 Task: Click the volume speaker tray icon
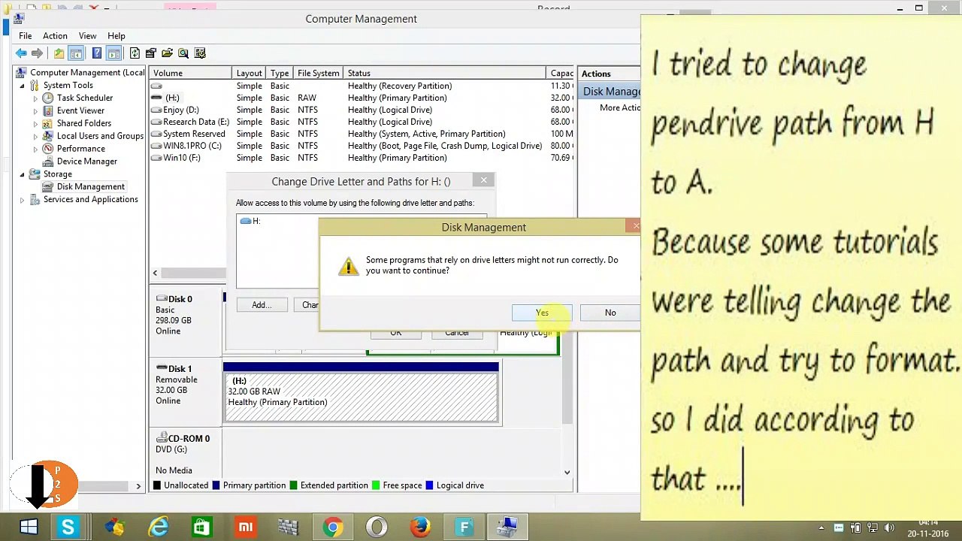(890, 528)
